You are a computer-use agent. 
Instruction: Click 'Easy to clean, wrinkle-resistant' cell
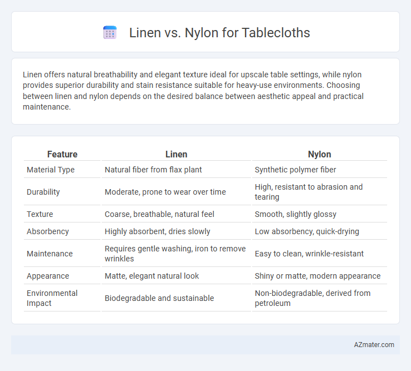coord(309,254)
